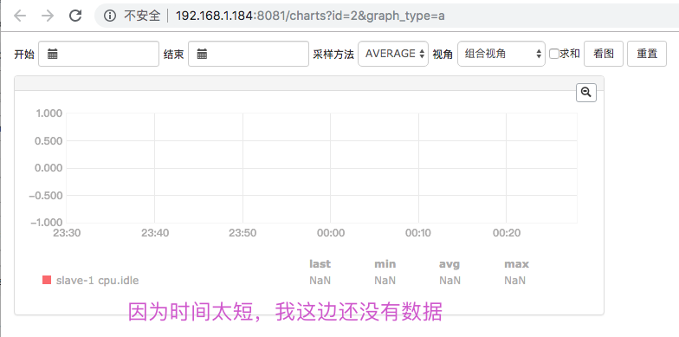Click the 看图 button
Screen dimensions: 679x337
coord(604,54)
